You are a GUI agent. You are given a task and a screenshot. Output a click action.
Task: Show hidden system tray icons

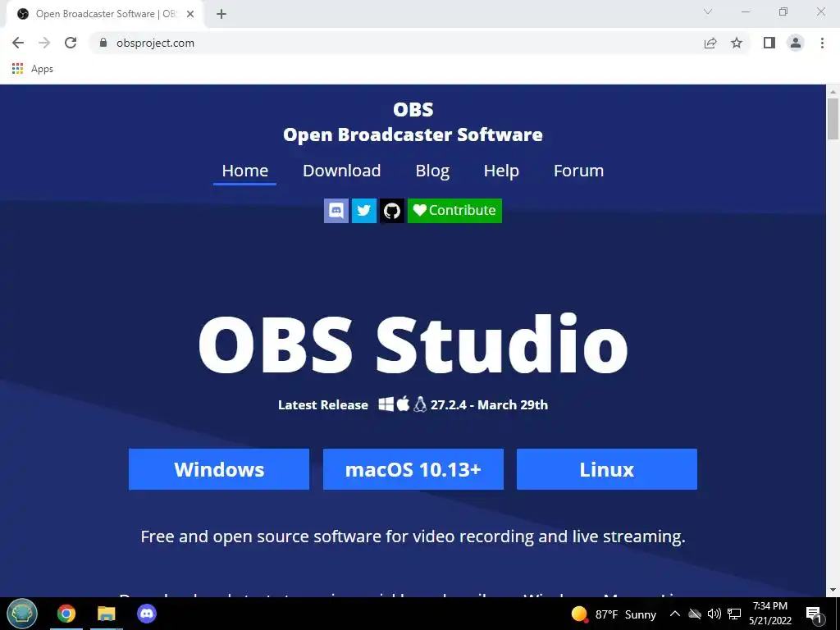[x=675, y=614]
